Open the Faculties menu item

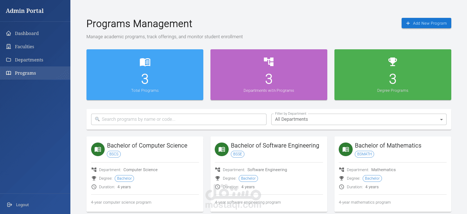24,46
